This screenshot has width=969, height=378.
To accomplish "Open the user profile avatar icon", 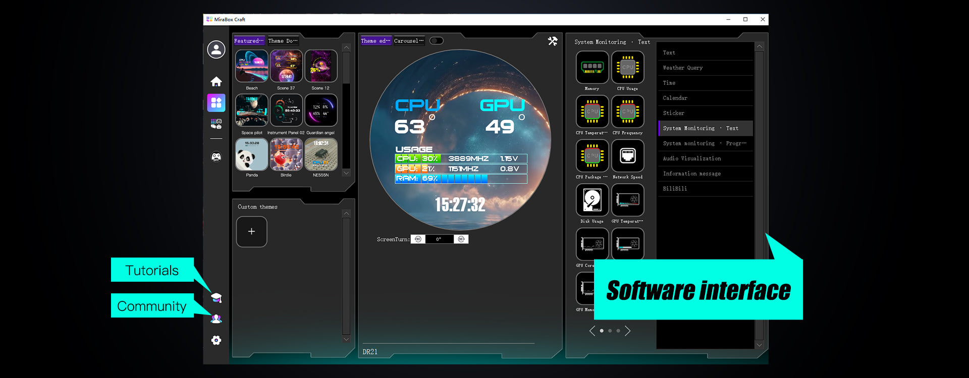I will pyautogui.click(x=216, y=49).
